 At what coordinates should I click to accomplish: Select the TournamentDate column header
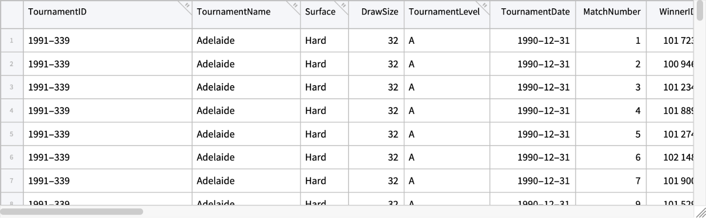click(533, 12)
